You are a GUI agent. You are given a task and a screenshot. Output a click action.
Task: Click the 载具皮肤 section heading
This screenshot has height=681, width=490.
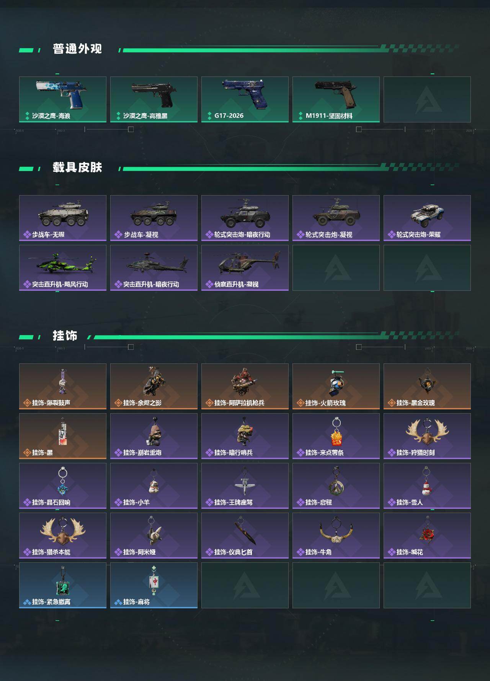[77, 168]
